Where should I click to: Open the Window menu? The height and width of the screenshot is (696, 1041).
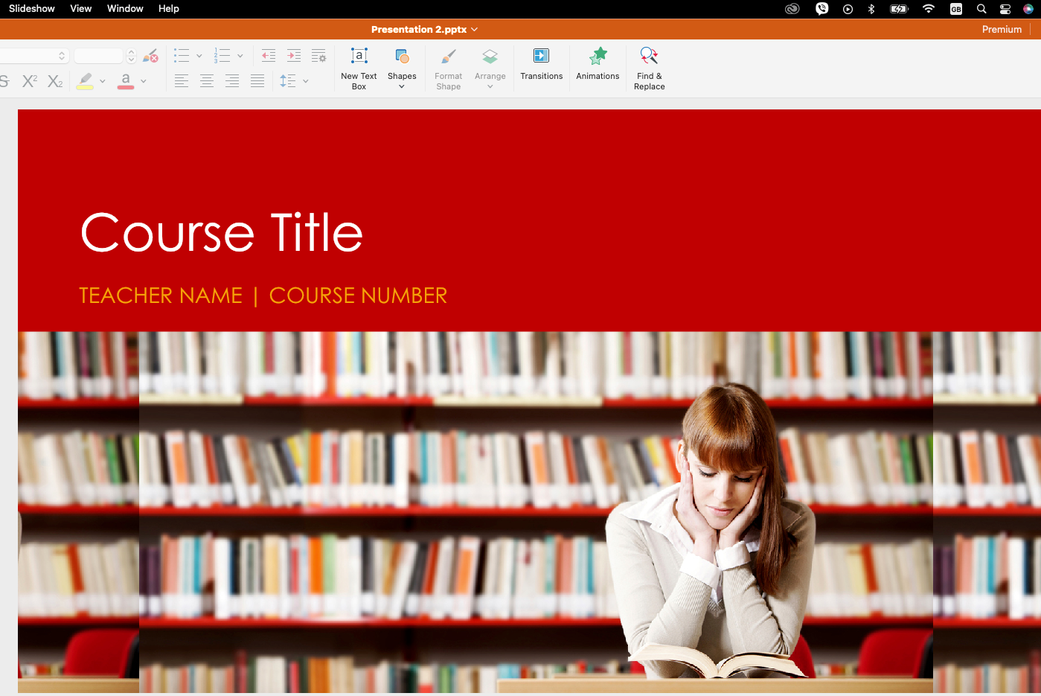pos(125,8)
